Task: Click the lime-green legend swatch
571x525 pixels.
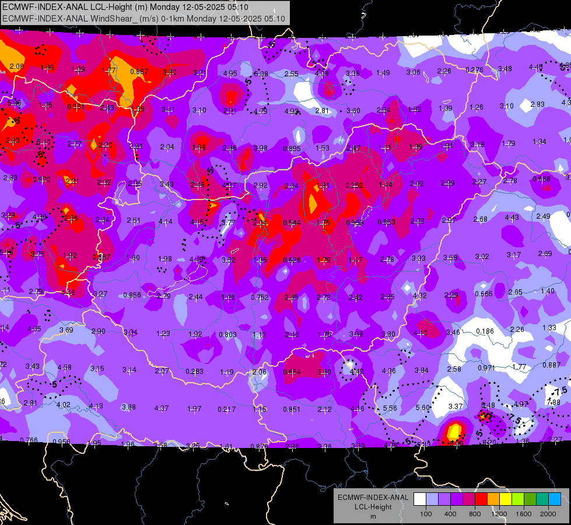Action: click(518, 499)
